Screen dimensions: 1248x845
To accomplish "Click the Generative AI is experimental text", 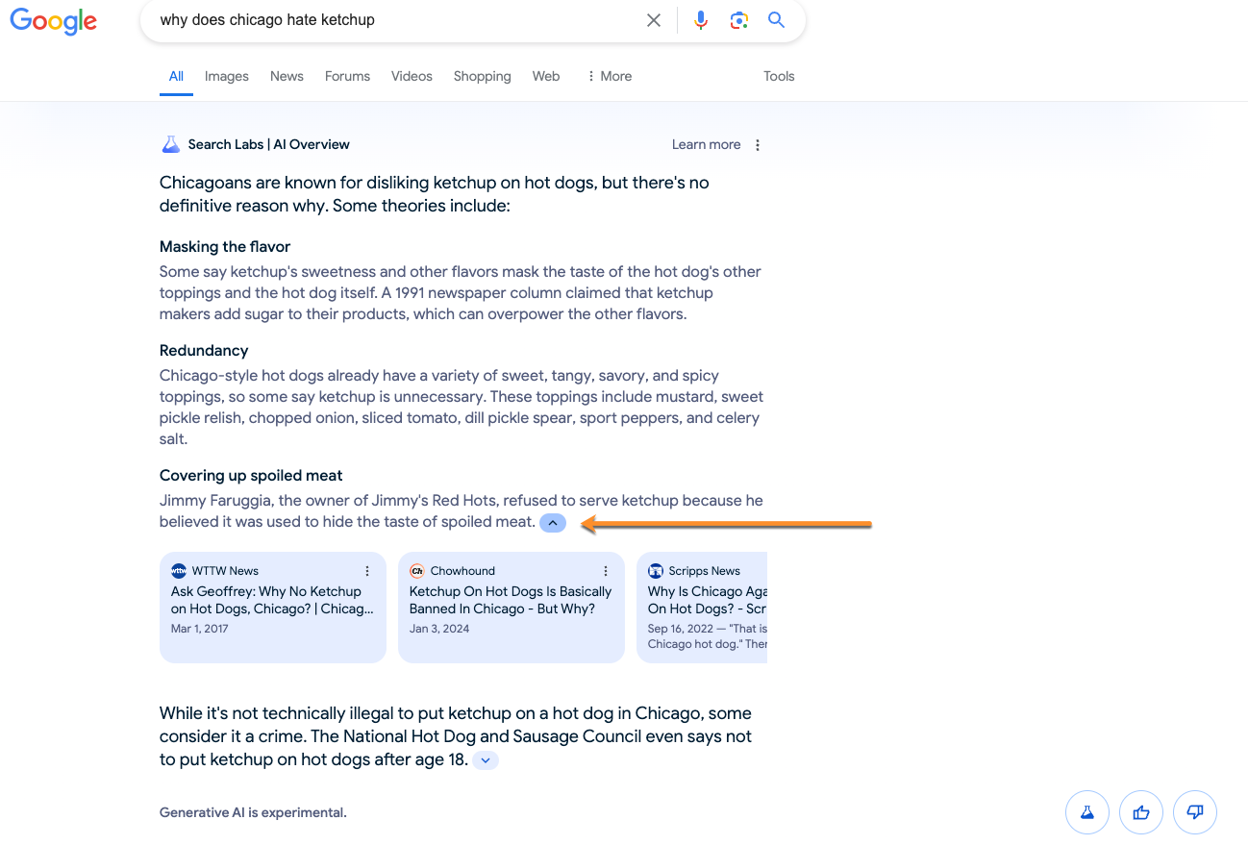I will pos(253,812).
